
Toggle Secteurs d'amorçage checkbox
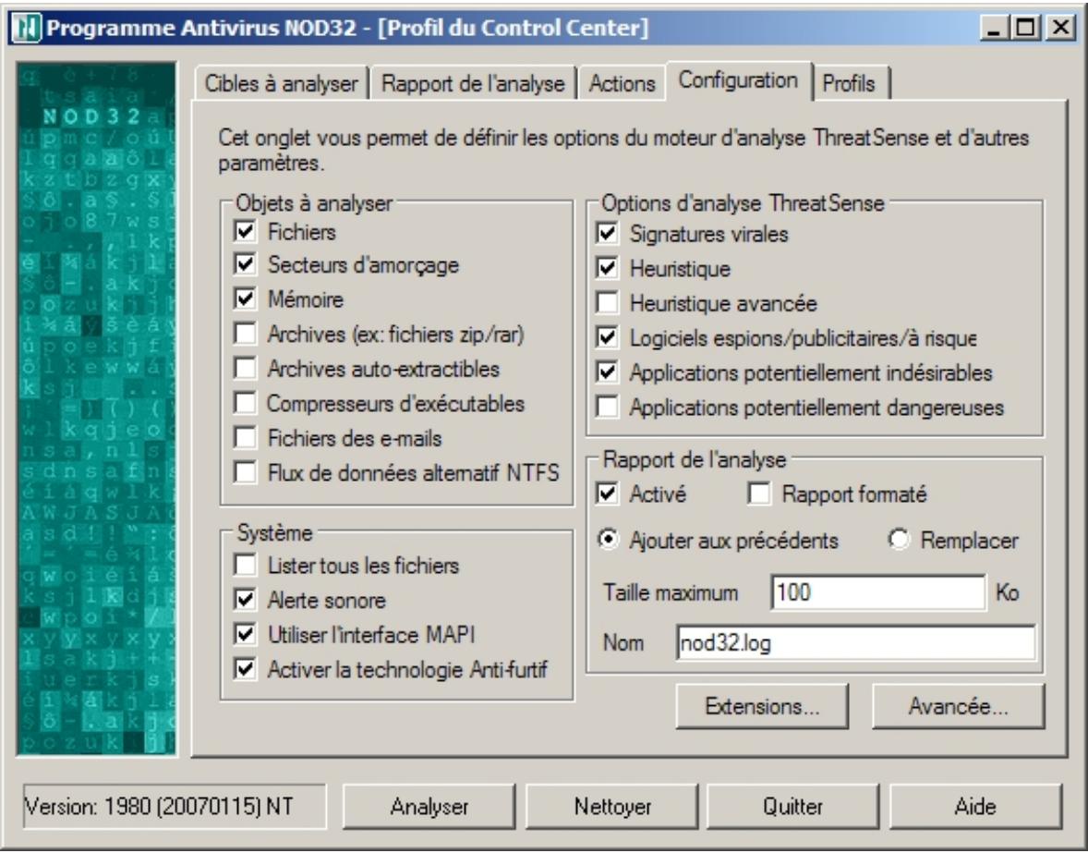click(x=245, y=263)
